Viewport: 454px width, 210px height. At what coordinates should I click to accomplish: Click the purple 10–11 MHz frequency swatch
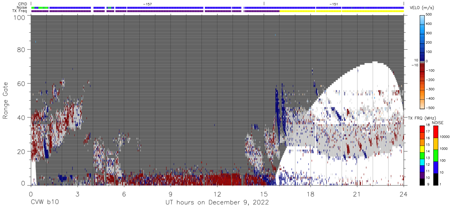pos(422,175)
